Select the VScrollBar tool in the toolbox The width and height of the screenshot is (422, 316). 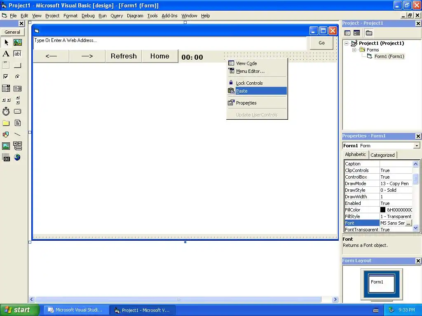coord(17,100)
